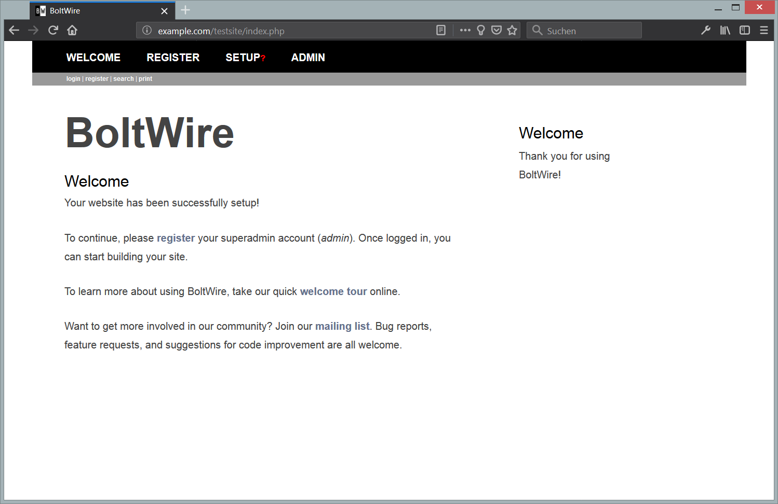Click the red question mark after SETUP
778x504 pixels.
click(x=263, y=58)
